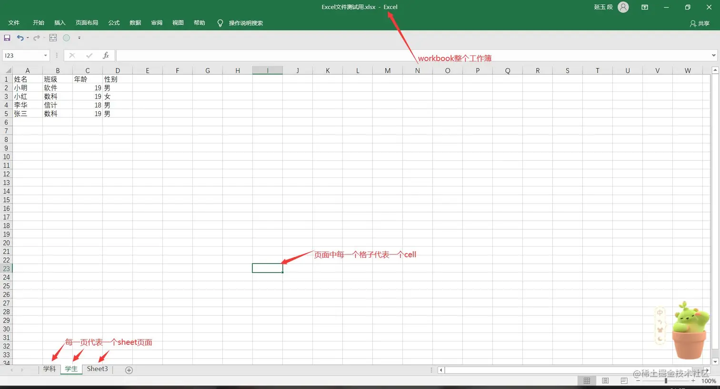Zoom out with the minus button
This screenshot has width=720, height=389.
(638, 381)
